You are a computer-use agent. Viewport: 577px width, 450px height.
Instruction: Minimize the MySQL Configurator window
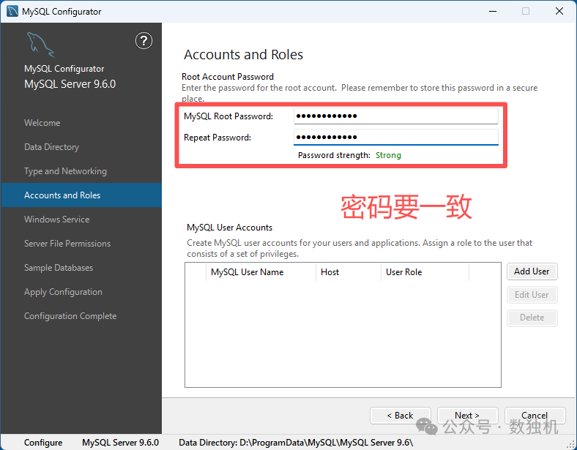[x=493, y=12]
